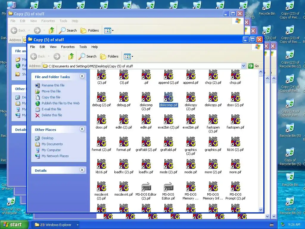This screenshot has height=229, width=305.
Task: Open the Edit menu in front window
Action: 42,47
